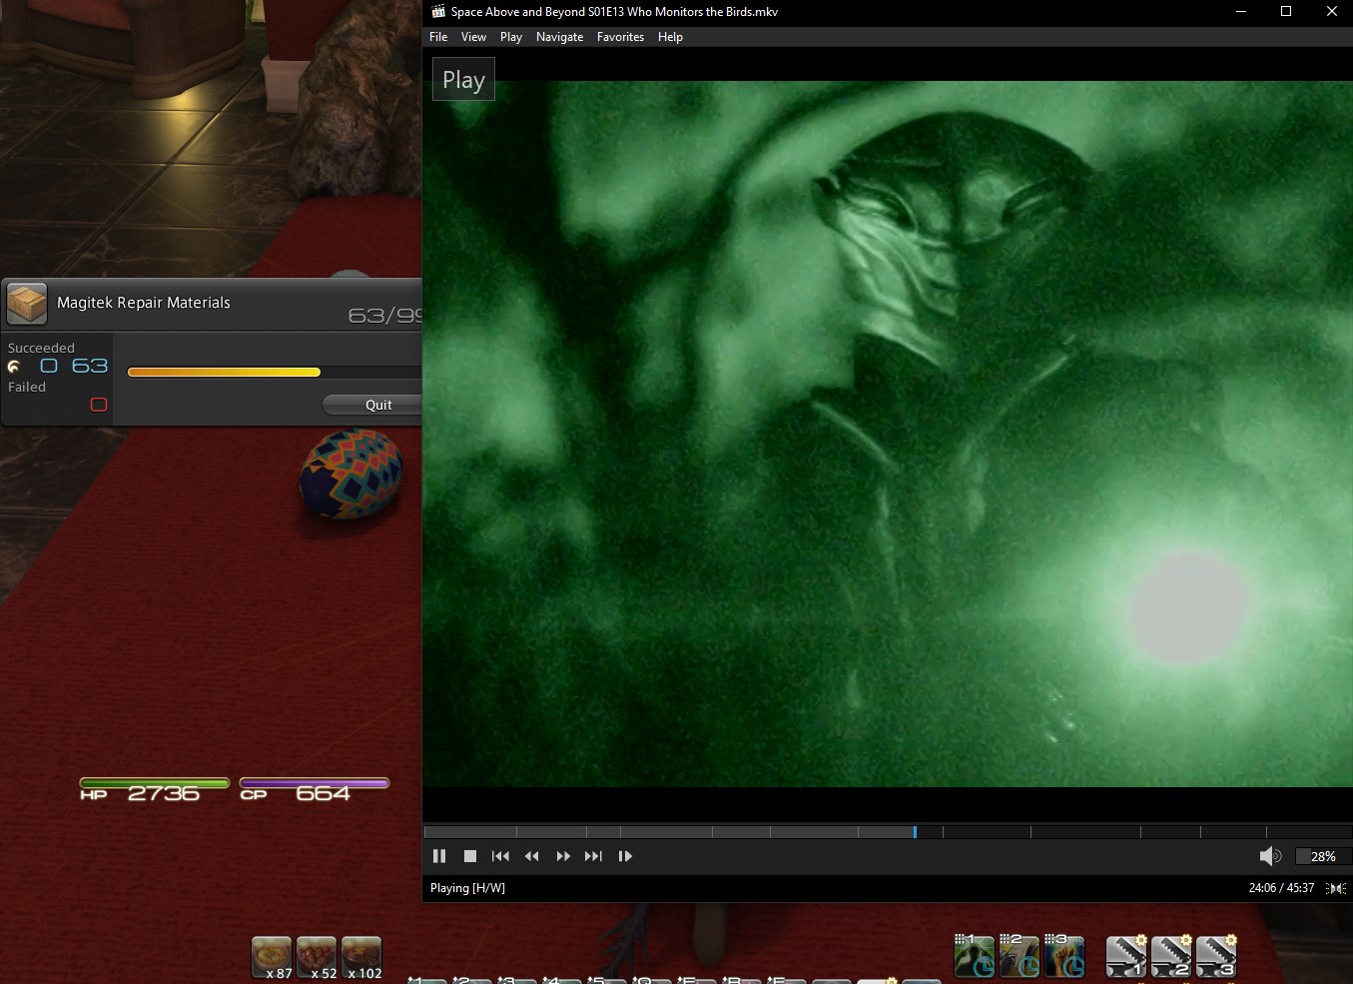The width and height of the screenshot is (1353, 984).
Task: Skip to the previous file
Action: (x=501, y=856)
